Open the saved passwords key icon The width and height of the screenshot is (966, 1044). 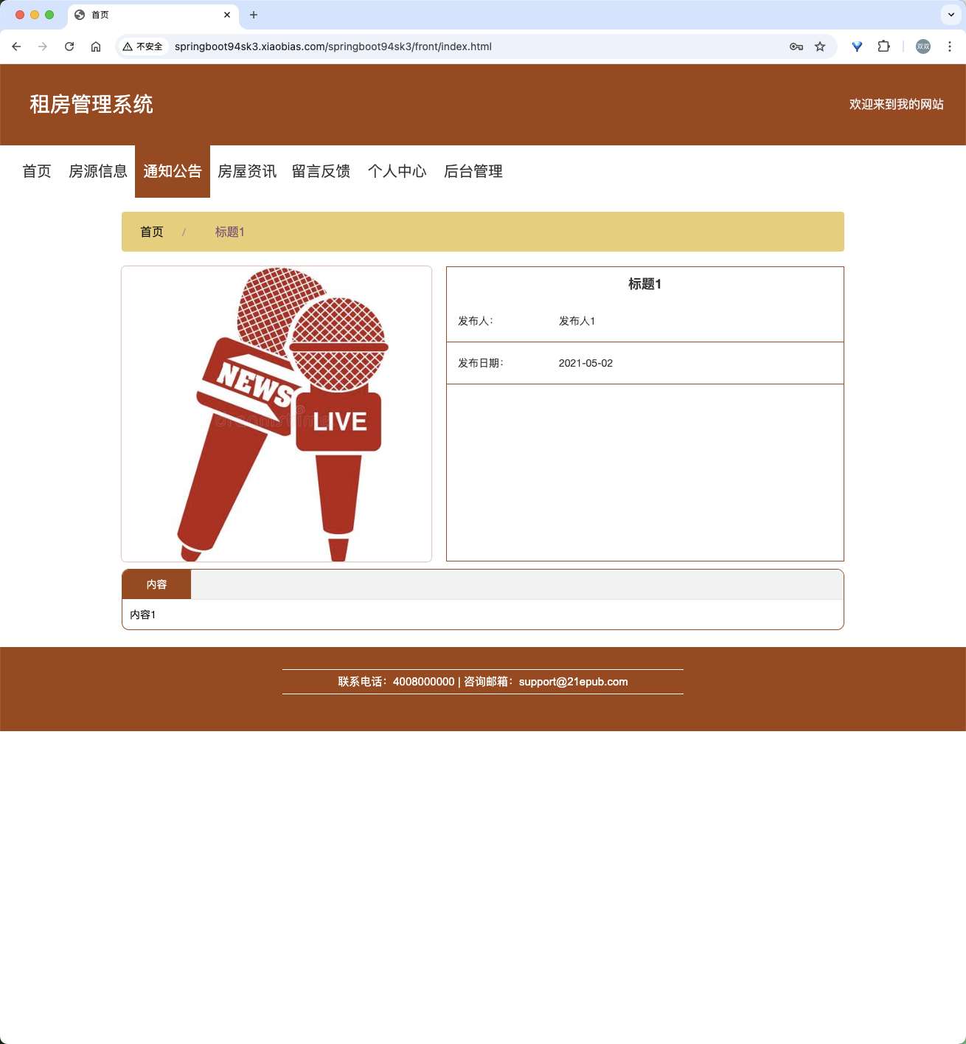coord(796,46)
